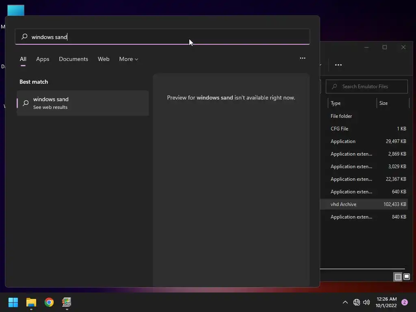Select the All search filter tab
The image size is (416, 312).
point(23,59)
